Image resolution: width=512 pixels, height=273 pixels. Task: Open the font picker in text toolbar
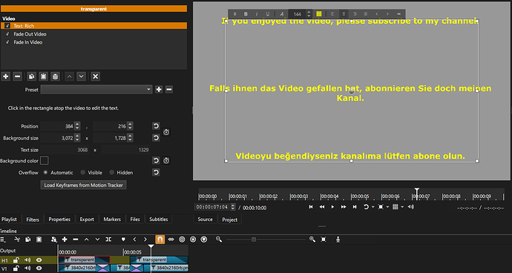tap(282, 14)
